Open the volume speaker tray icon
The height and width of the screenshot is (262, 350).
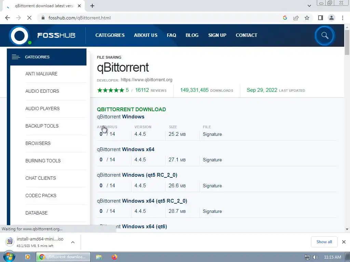click(x=315, y=257)
